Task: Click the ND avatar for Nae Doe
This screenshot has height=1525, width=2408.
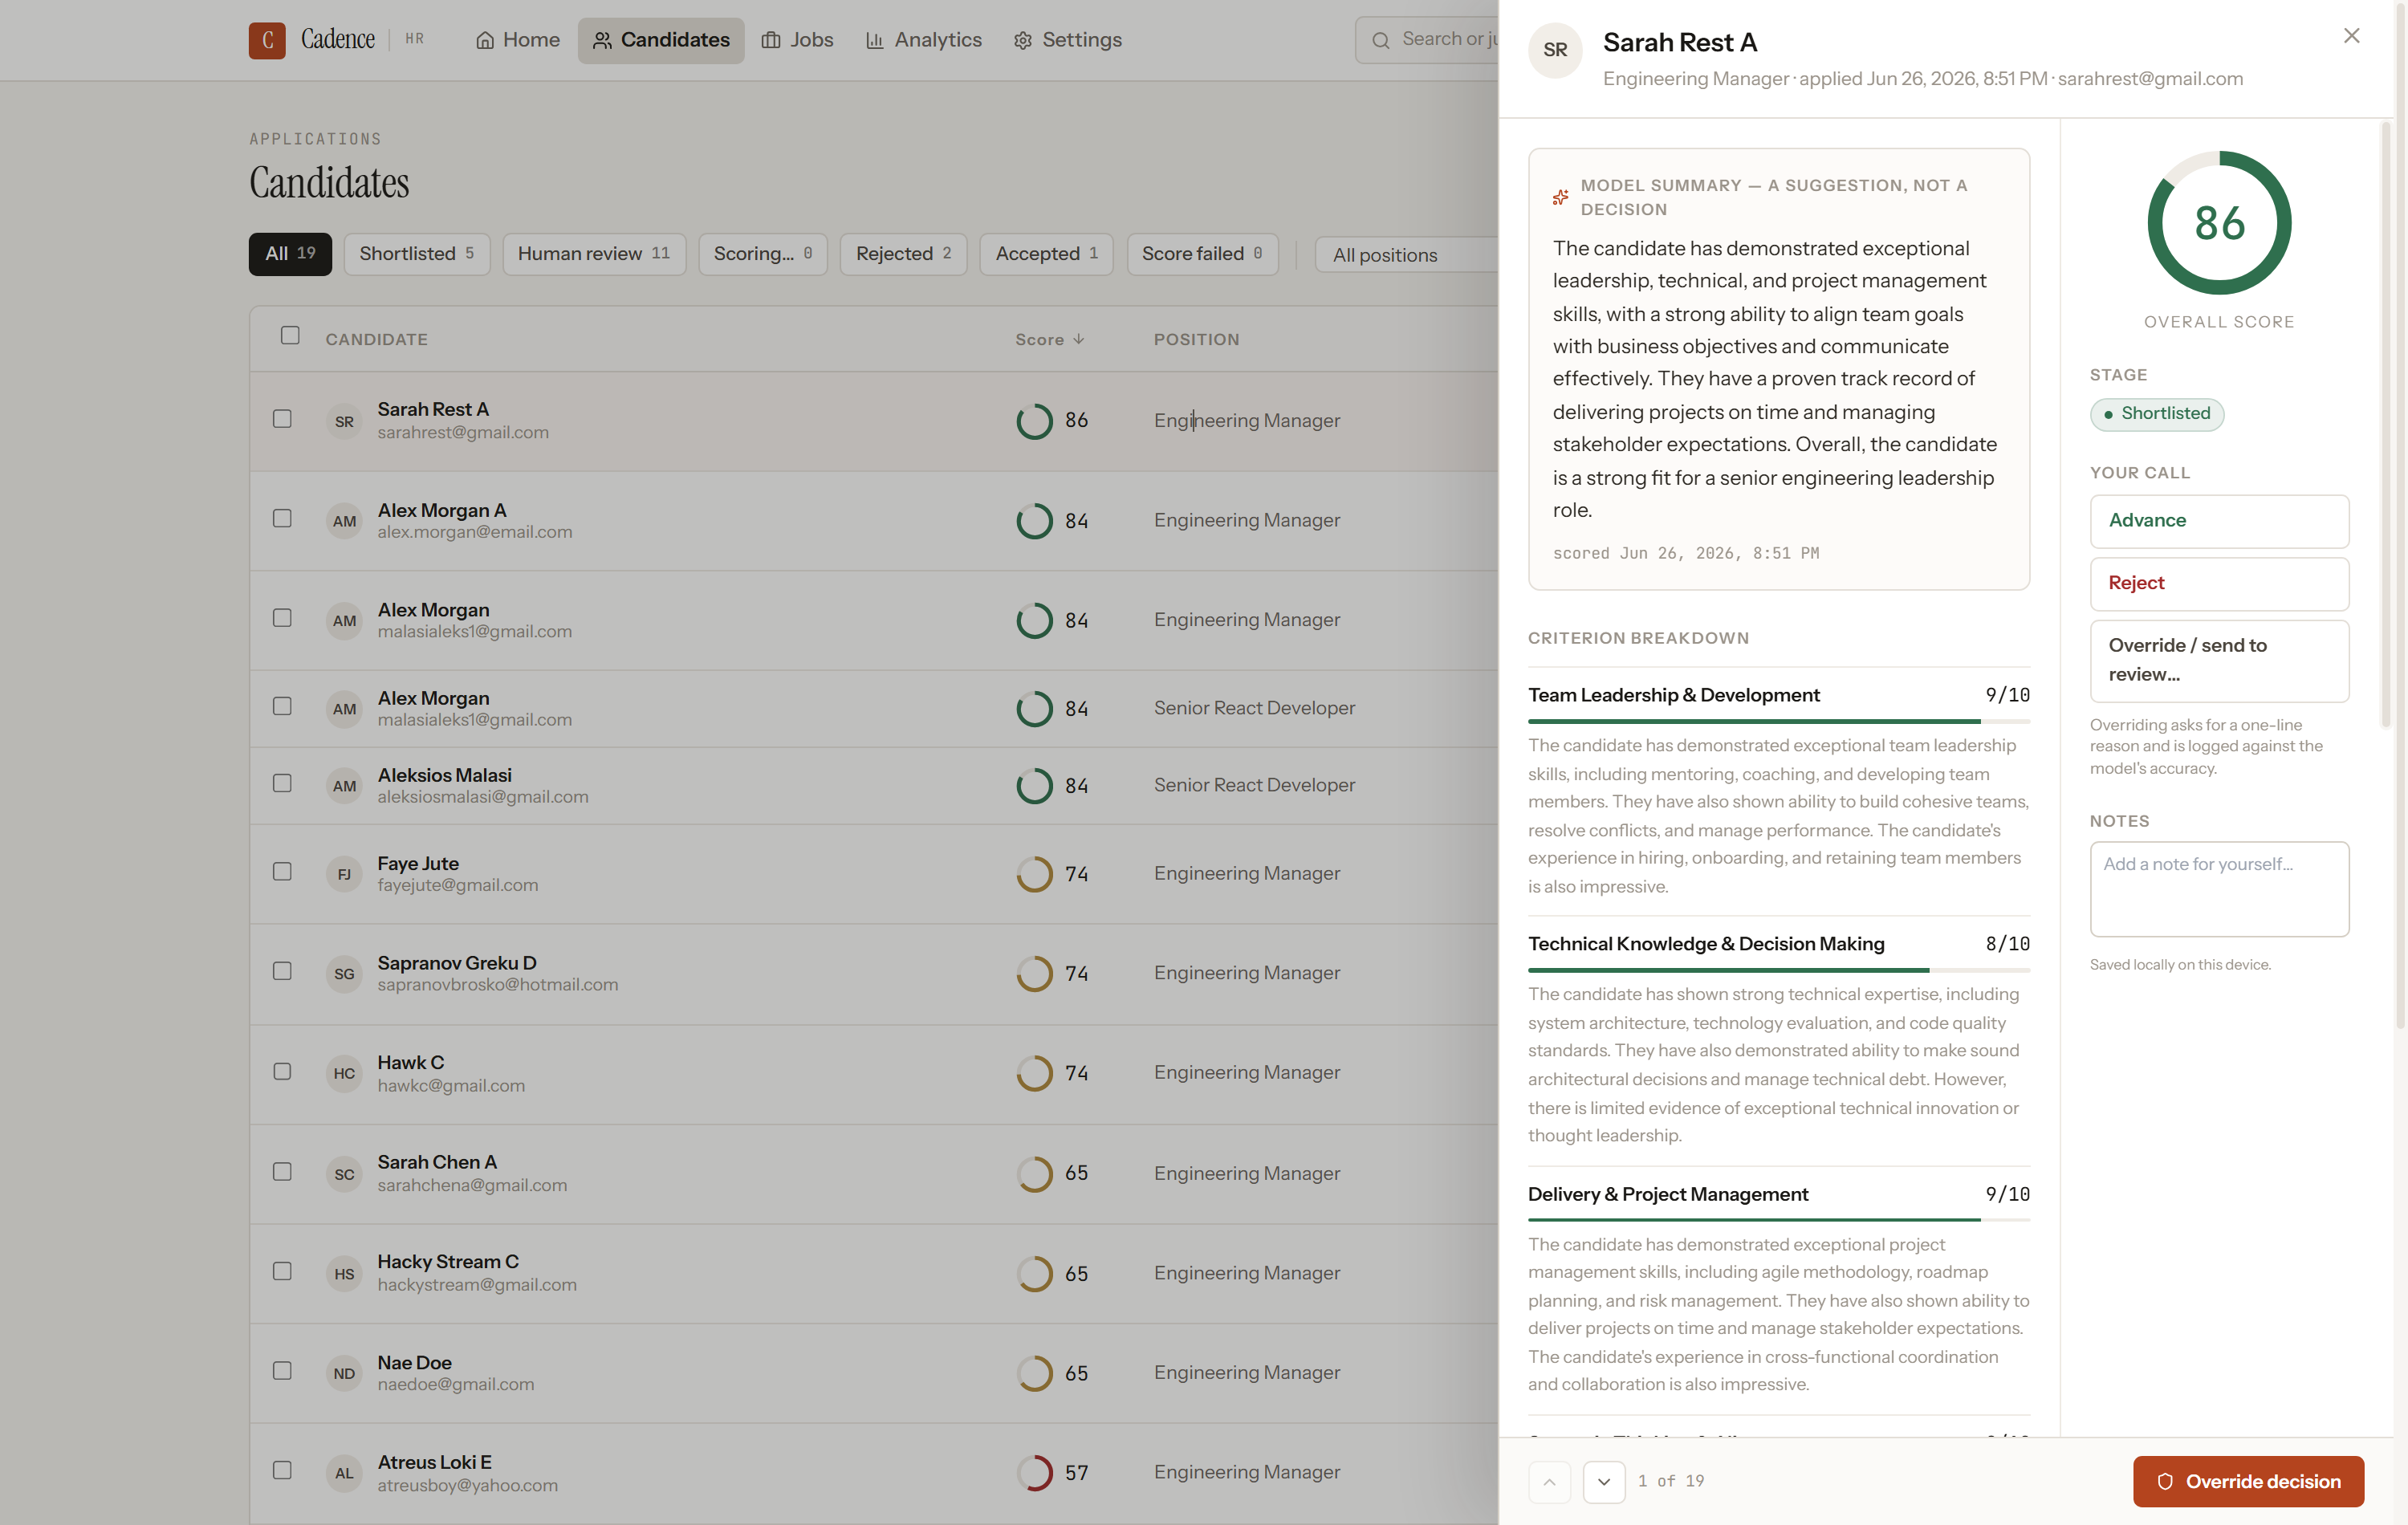Action: click(x=344, y=1373)
